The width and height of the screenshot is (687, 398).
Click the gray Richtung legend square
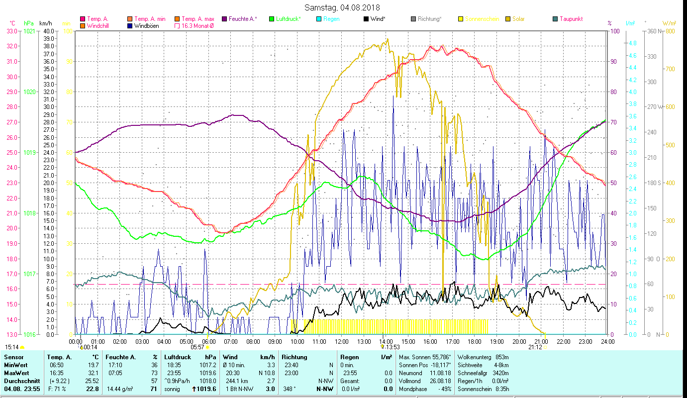pyautogui.click(x=413, y=19)
